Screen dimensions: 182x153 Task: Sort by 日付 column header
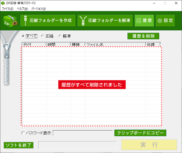pos(34,44)
